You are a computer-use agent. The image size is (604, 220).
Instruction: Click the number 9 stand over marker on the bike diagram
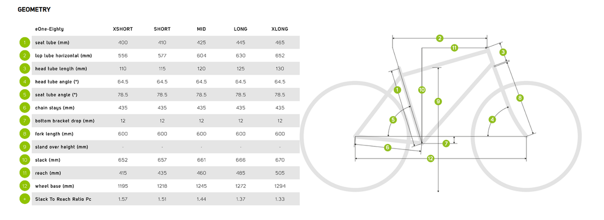[438, 101]
